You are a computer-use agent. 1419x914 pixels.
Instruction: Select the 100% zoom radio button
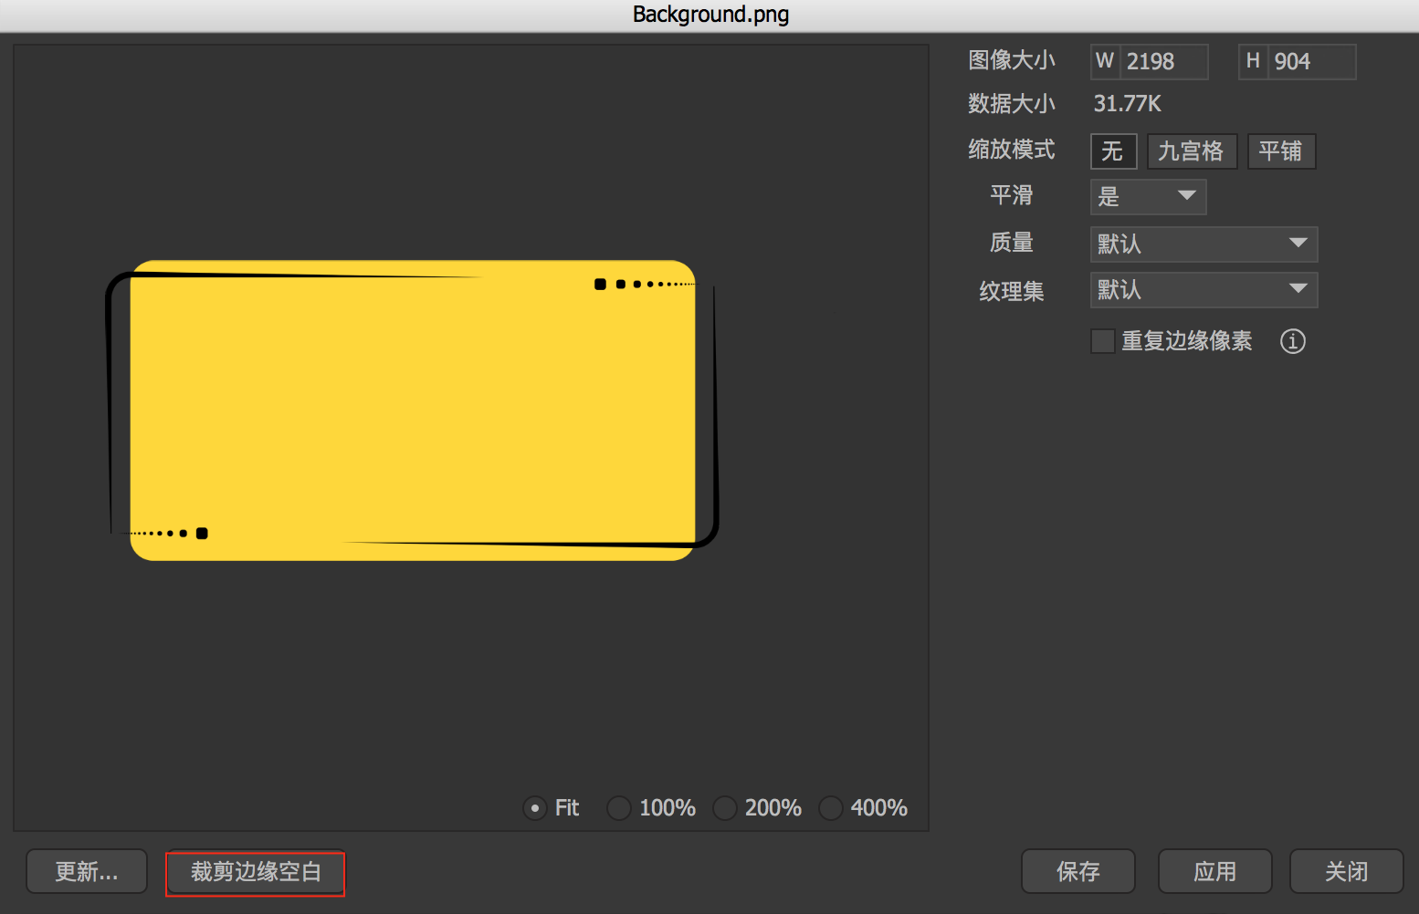(x=619, y=808)
